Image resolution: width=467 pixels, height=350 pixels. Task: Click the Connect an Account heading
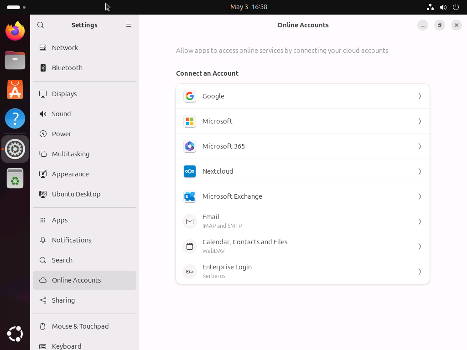208,73
